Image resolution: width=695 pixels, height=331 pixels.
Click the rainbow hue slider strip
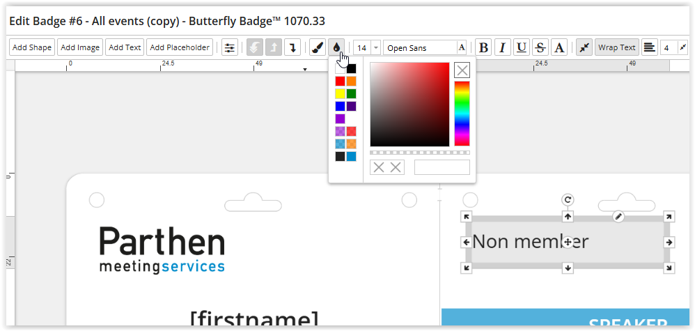[462, 113]
